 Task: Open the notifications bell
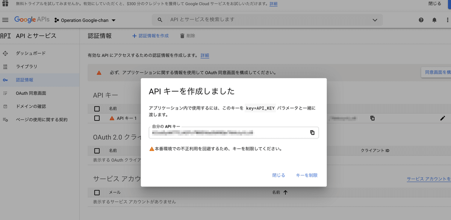(435, 20)
